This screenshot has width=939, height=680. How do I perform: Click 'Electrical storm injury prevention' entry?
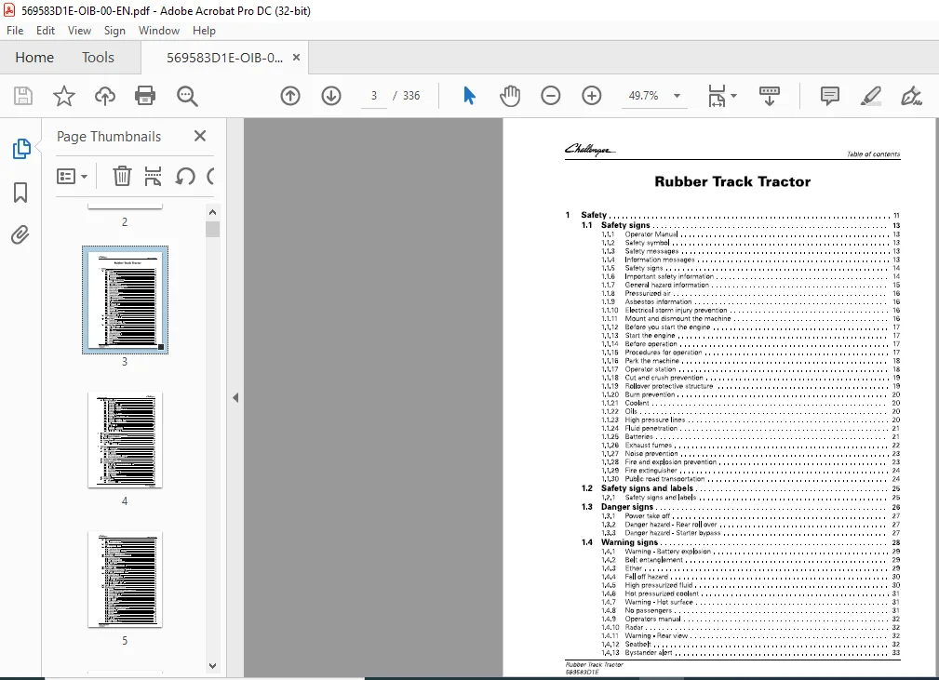pyautogui.click(x=677, y=310)
